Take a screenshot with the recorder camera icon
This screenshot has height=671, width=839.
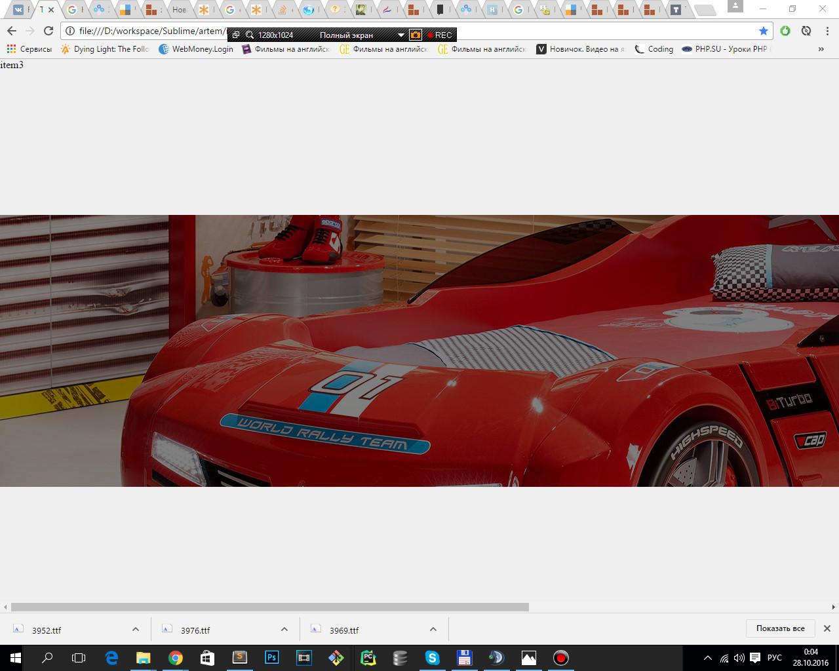(x=416, y=35)
